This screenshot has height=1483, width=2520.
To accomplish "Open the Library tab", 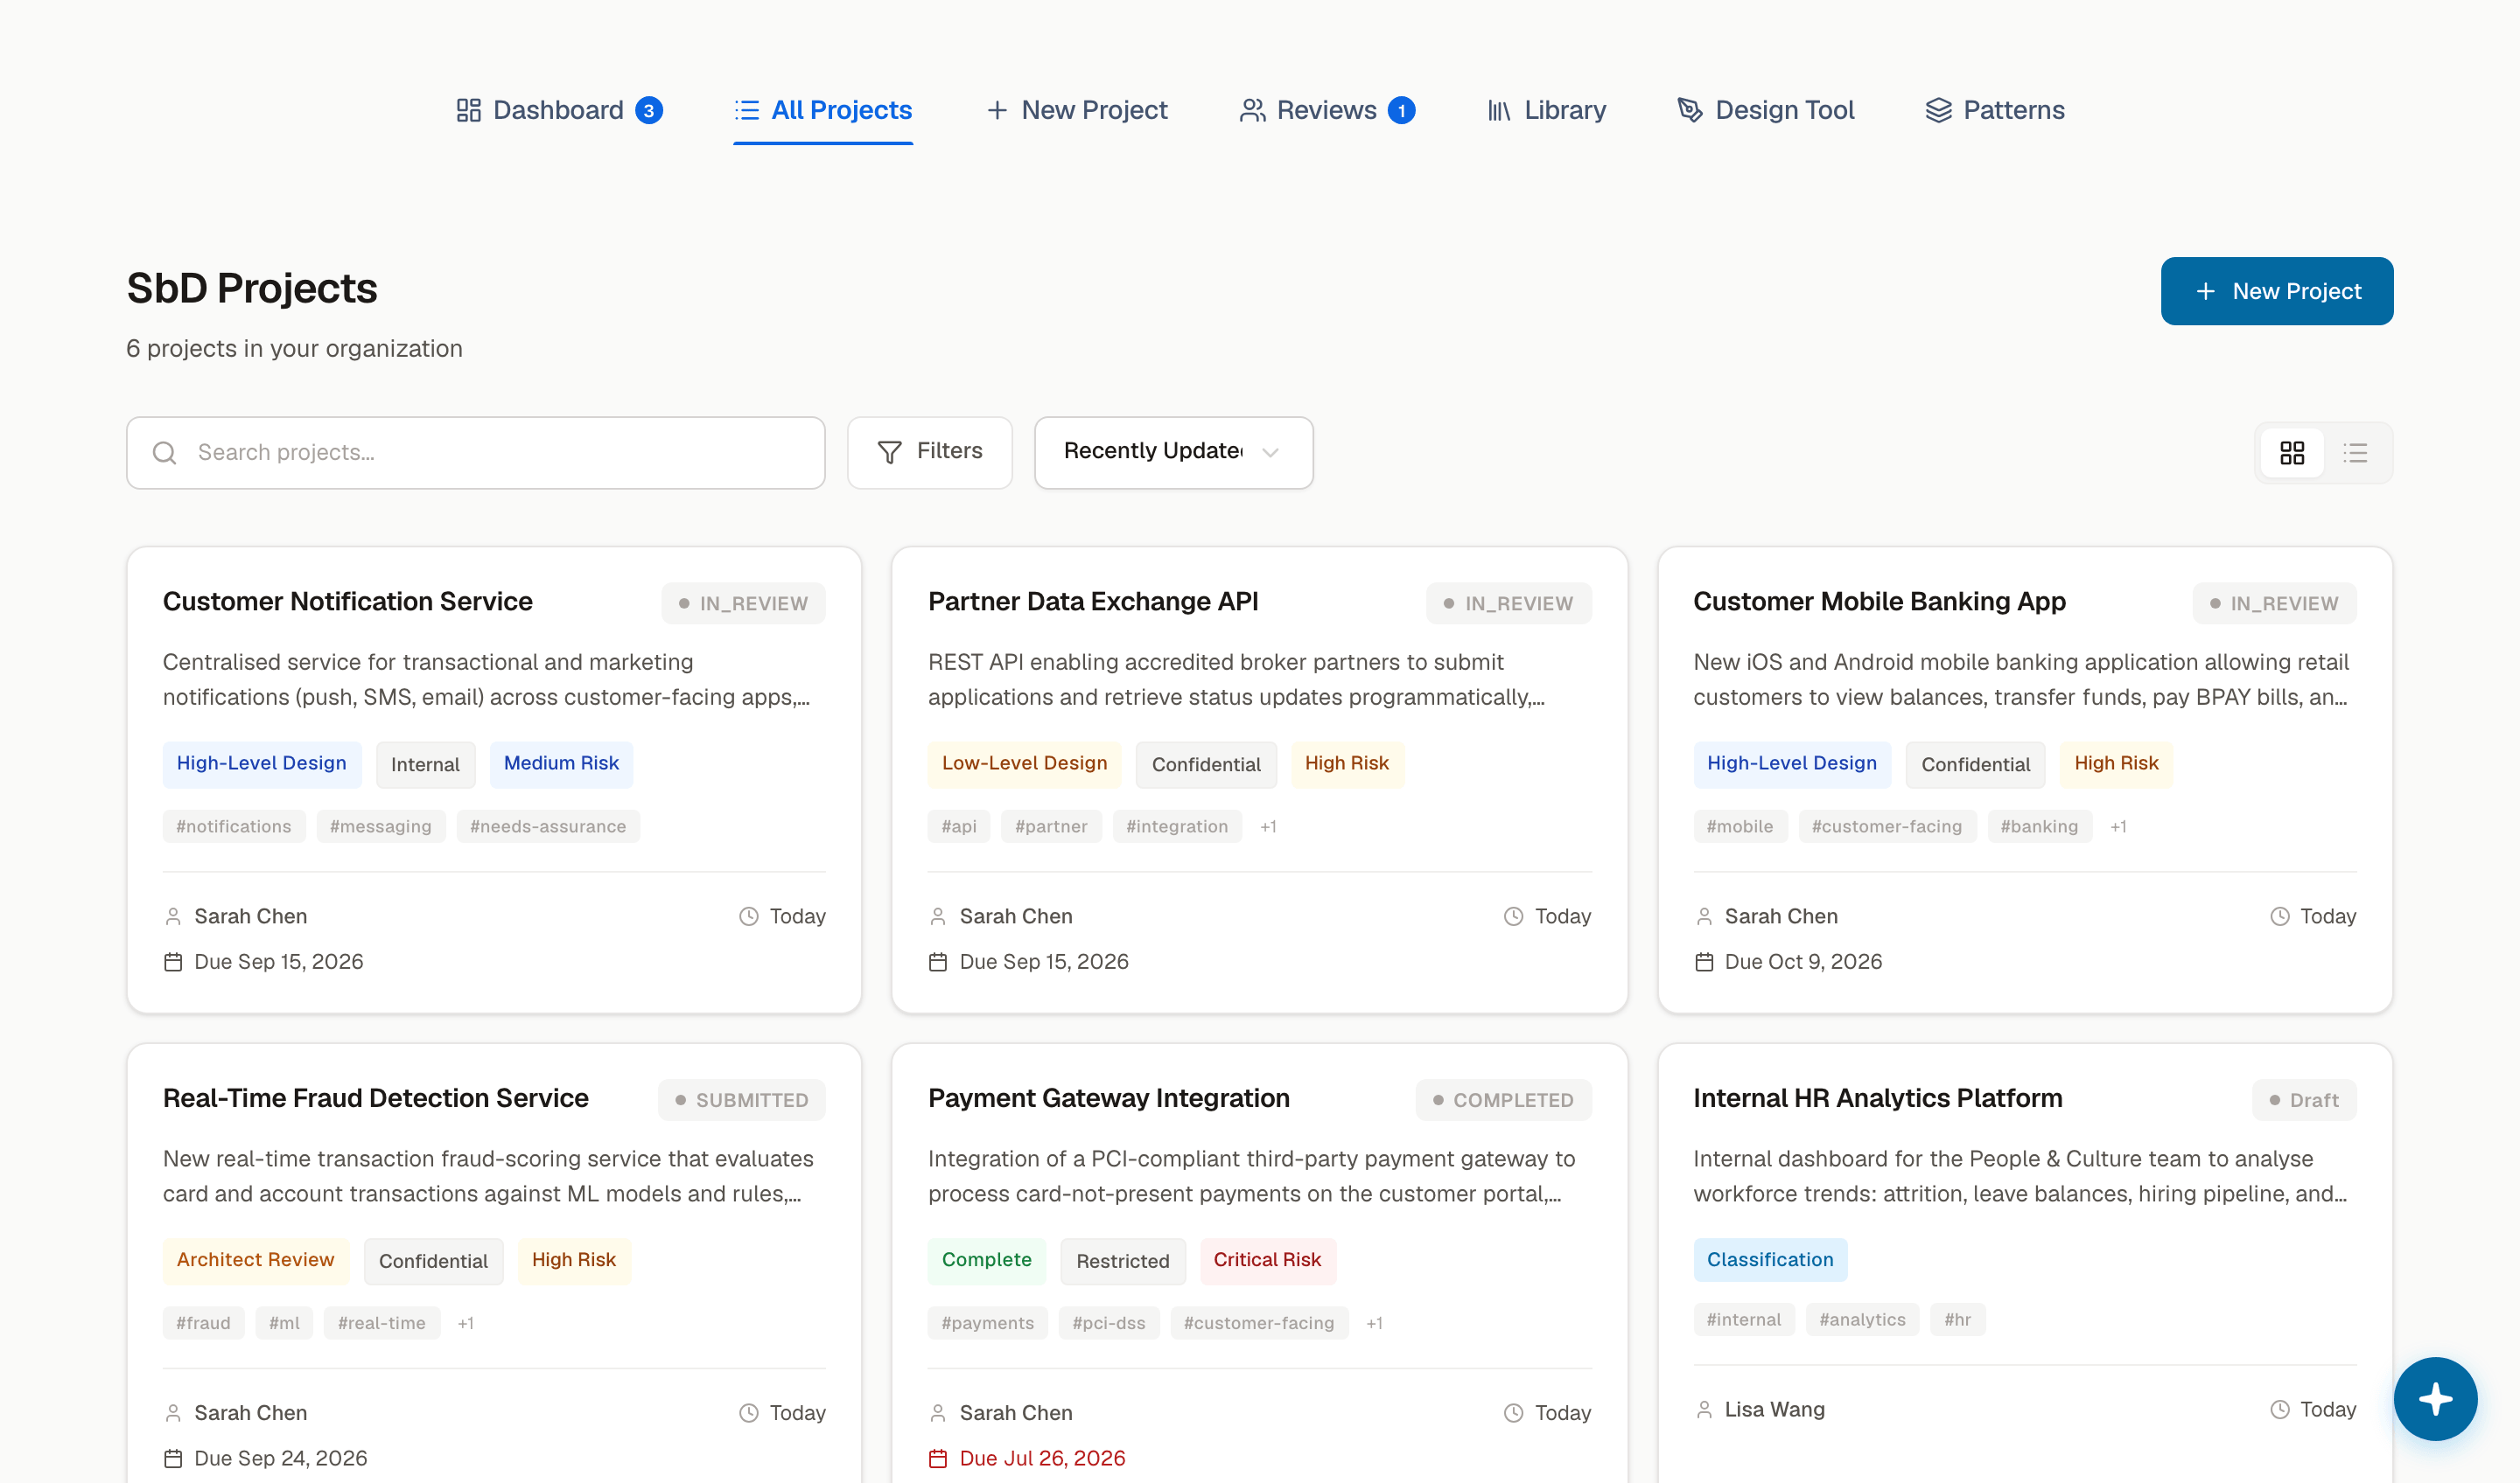I will (1546, 110).
